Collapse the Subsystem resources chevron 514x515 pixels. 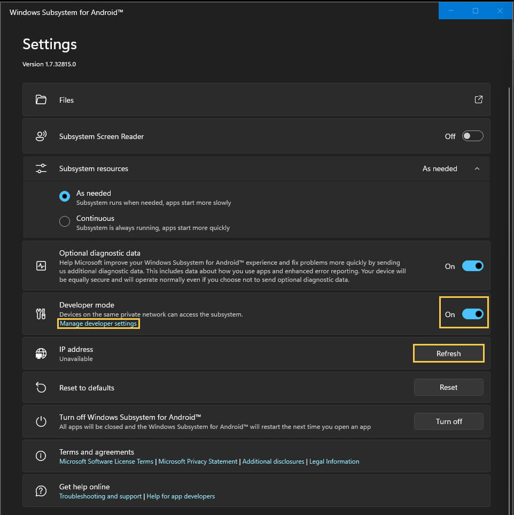[x=477, y=168]
